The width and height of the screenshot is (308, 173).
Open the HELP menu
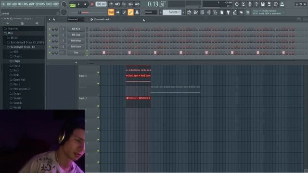pyautogui.click(x=56, y=4)
